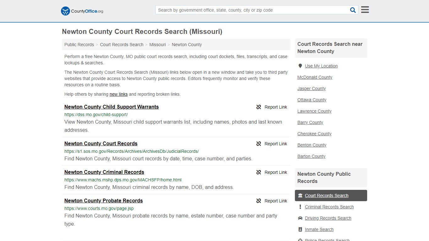
Task: Click dss.mo.gov child-support URL
Action: point(96,115)
